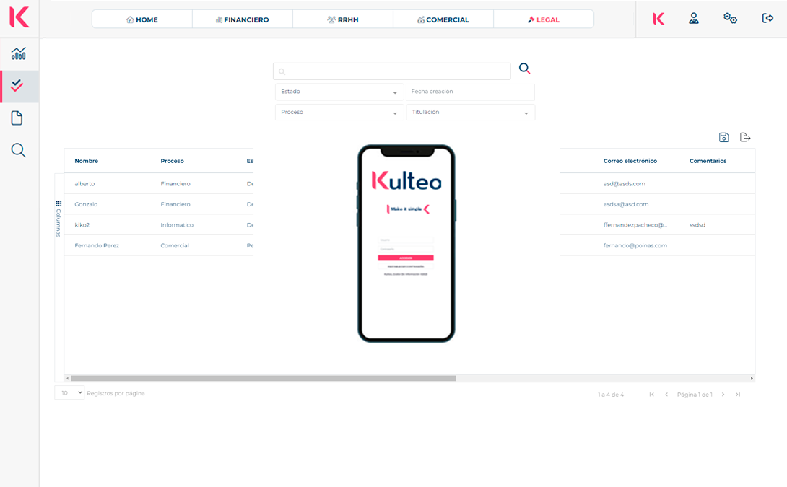787x487 pixels.
Task: Open the LEGAL tab
Action: (x=544, y=19)
